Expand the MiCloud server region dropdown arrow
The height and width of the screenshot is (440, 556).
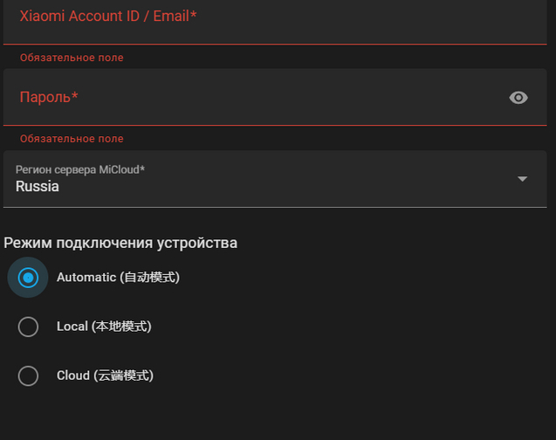click(x=522, y=179)
